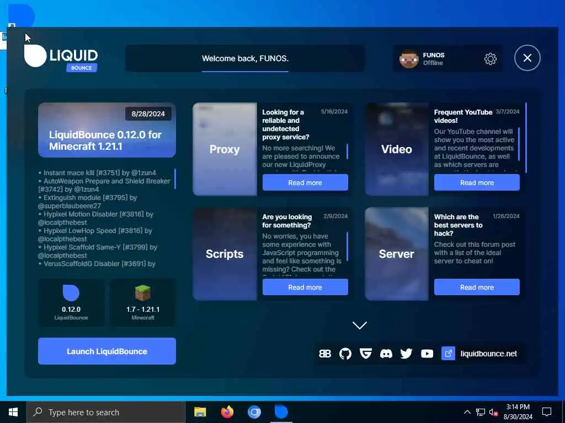Open the notification center icon
565x423 pixels.
(x=547, y=412)
